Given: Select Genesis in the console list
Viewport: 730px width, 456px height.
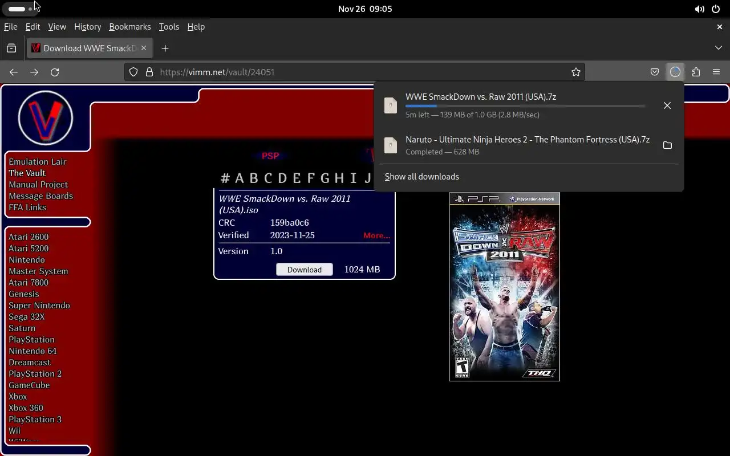Looking at the screenshot, I should point(24,294).
